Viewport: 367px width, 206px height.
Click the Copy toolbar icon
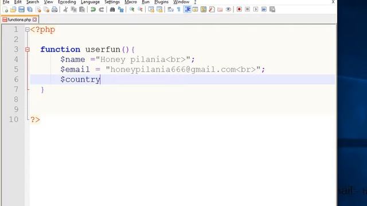click(x=74, y=9)
